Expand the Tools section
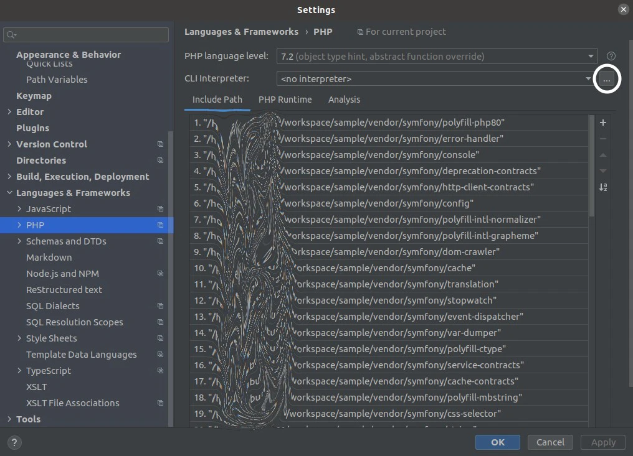 click(x=9, y=419)
